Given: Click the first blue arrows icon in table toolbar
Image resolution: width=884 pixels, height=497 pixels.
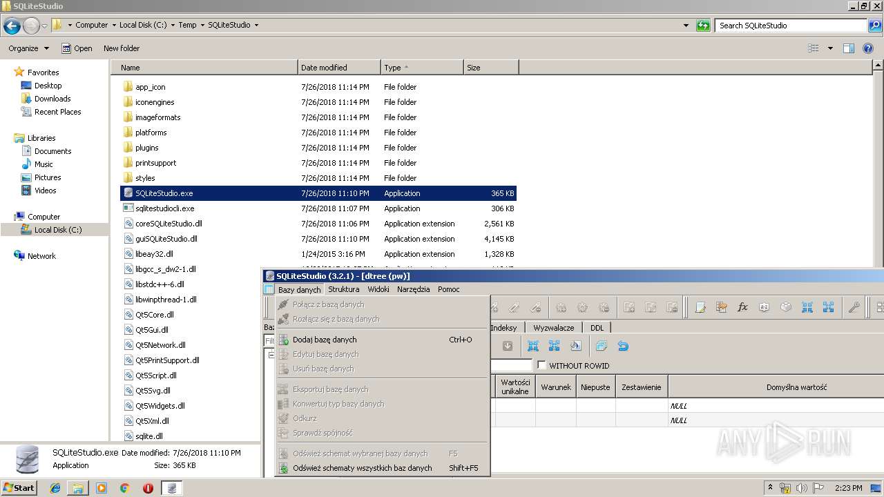Looking at the screenshot, I should pyautogui.click(x=533, y=346).
